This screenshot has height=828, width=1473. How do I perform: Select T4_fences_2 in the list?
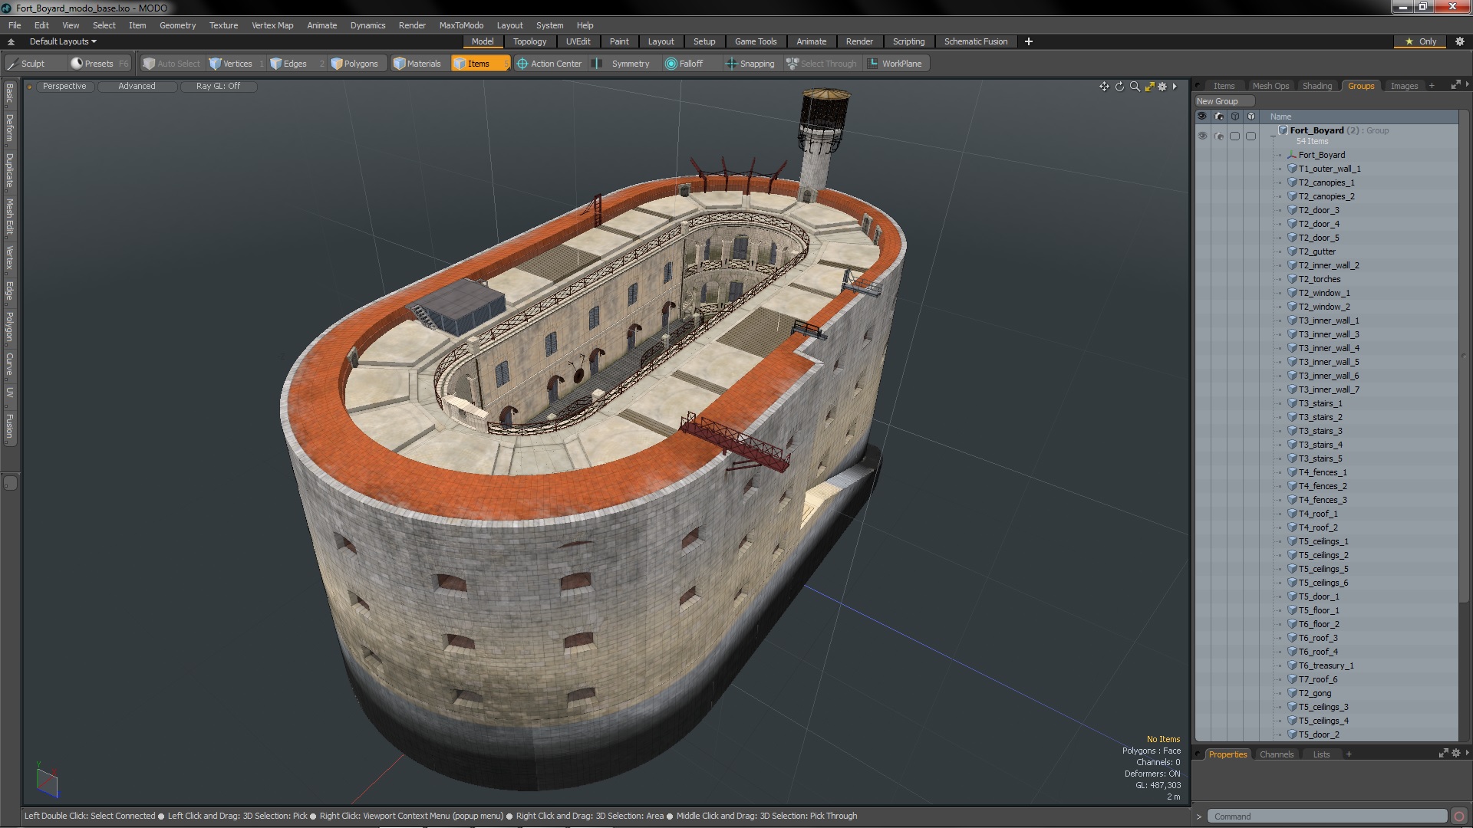[x=1323, y=486]
